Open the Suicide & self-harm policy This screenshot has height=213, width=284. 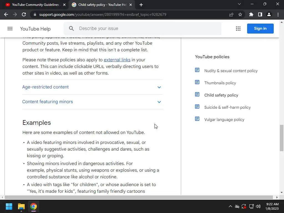[x=227, y=107]
